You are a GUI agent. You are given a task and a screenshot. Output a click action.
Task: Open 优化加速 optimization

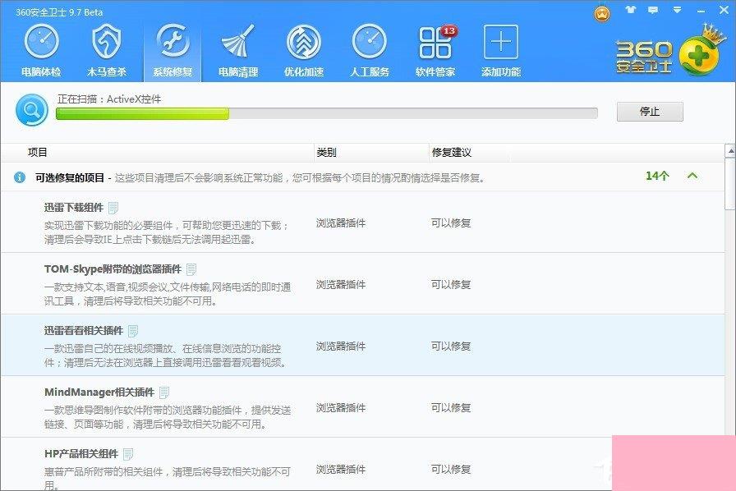coord(304,51)
